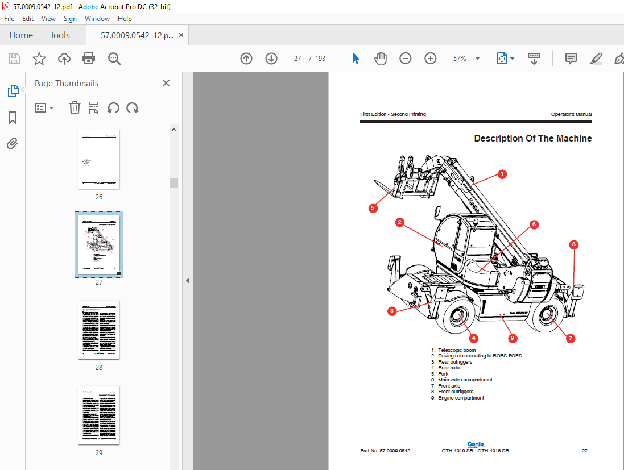Delete selected page with trash icon
Image resolution: width=624 pixels, height=470 pixels.
pyautogui.click(x=75, y=108)
